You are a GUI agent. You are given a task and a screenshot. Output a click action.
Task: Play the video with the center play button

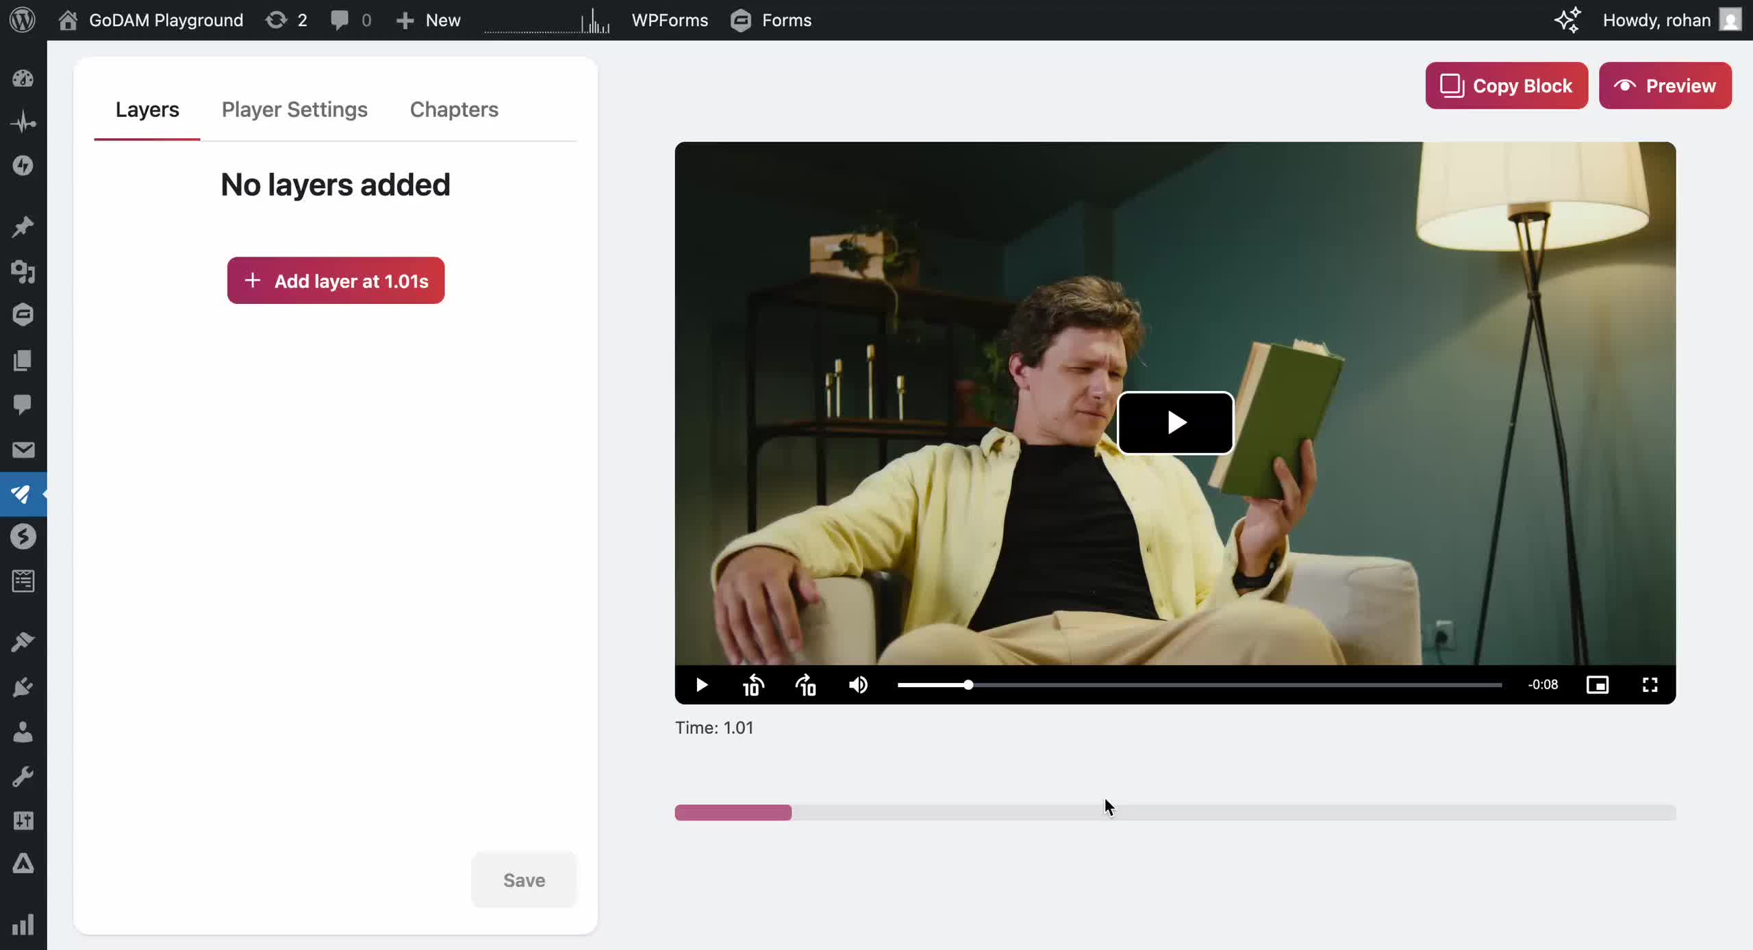[x=1175, y=423]
